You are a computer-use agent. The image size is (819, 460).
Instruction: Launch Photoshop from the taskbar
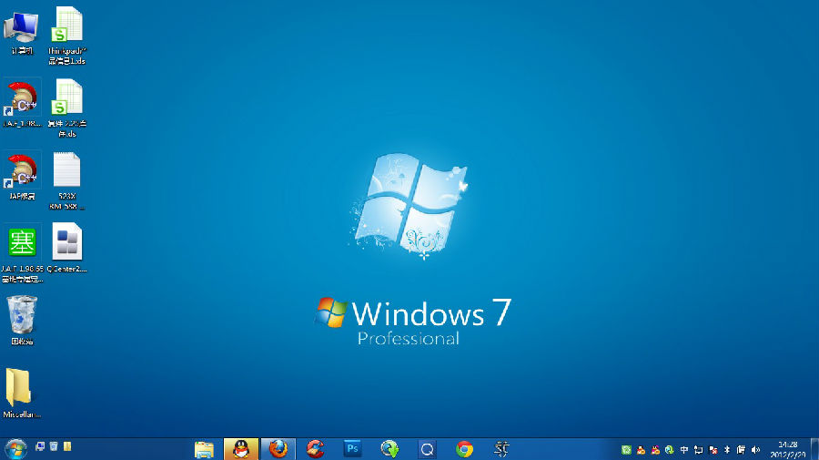[x=353, y=449]
